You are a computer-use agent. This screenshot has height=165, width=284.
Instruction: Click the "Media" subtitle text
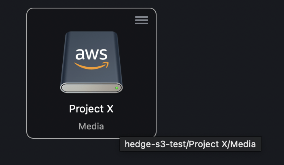pyautogui.click(x=91, y=126)
